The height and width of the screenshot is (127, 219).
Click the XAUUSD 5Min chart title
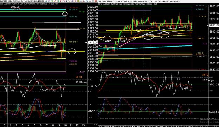tap(6, 1)
